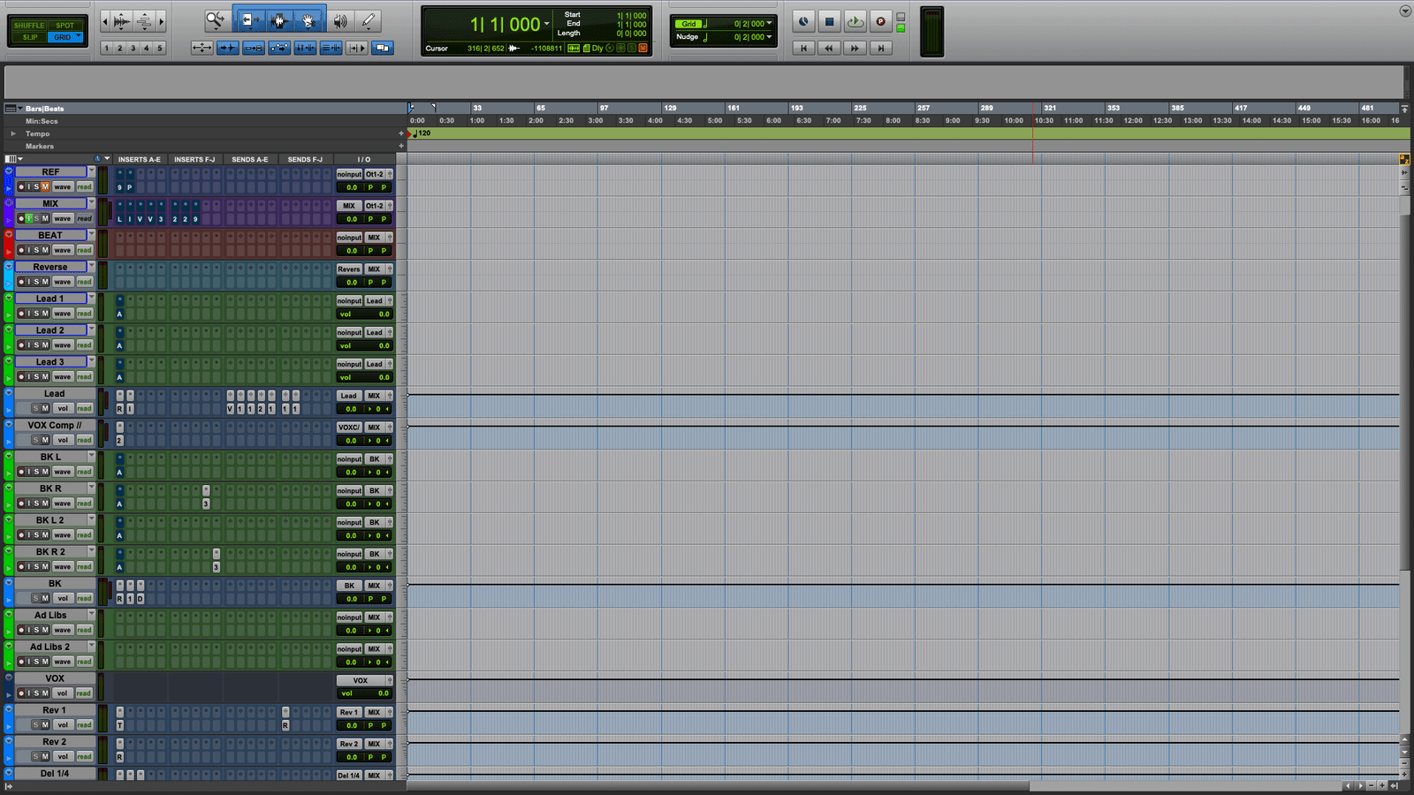Unmute the REF track
The height and width of the screenshot is (795, 1414).
pyautogui.click(x=45, y=187)
